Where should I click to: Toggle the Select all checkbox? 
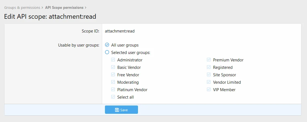pos(113,97)
